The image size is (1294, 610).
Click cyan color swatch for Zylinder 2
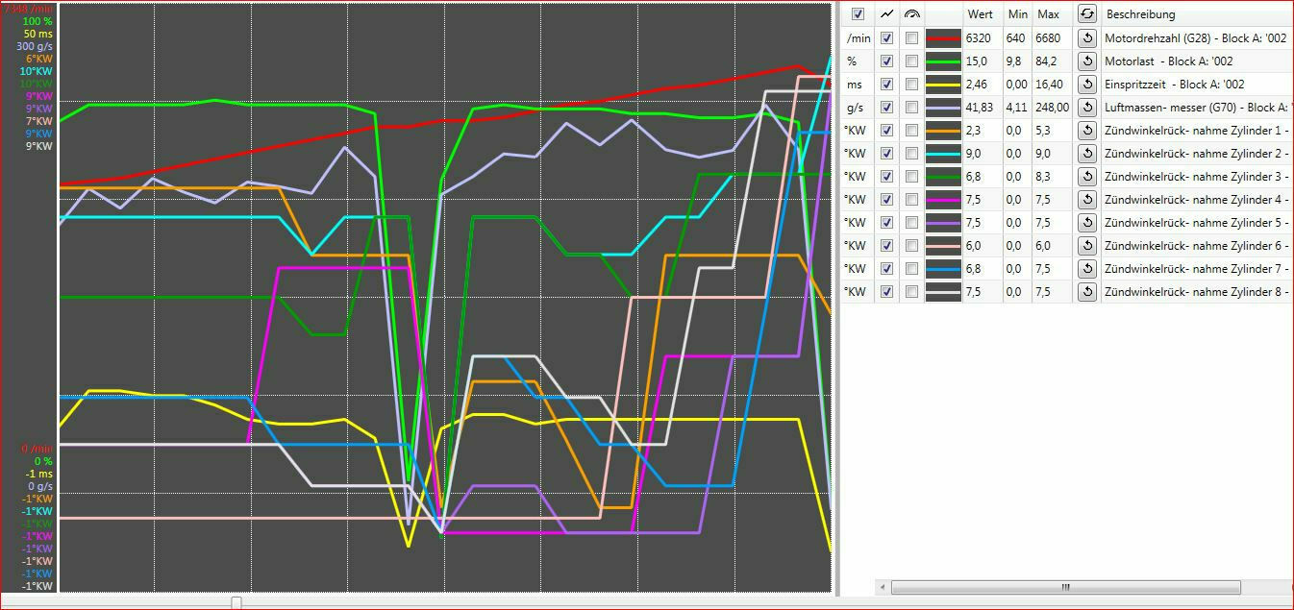pos(942,154)
